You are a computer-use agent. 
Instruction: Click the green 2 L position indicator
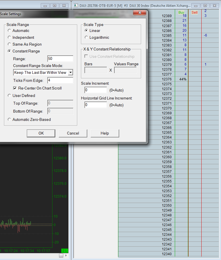click(x=64, y=251)
